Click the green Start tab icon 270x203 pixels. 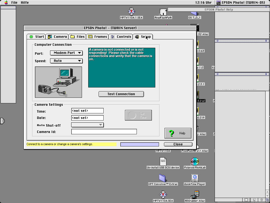(31, 37)
